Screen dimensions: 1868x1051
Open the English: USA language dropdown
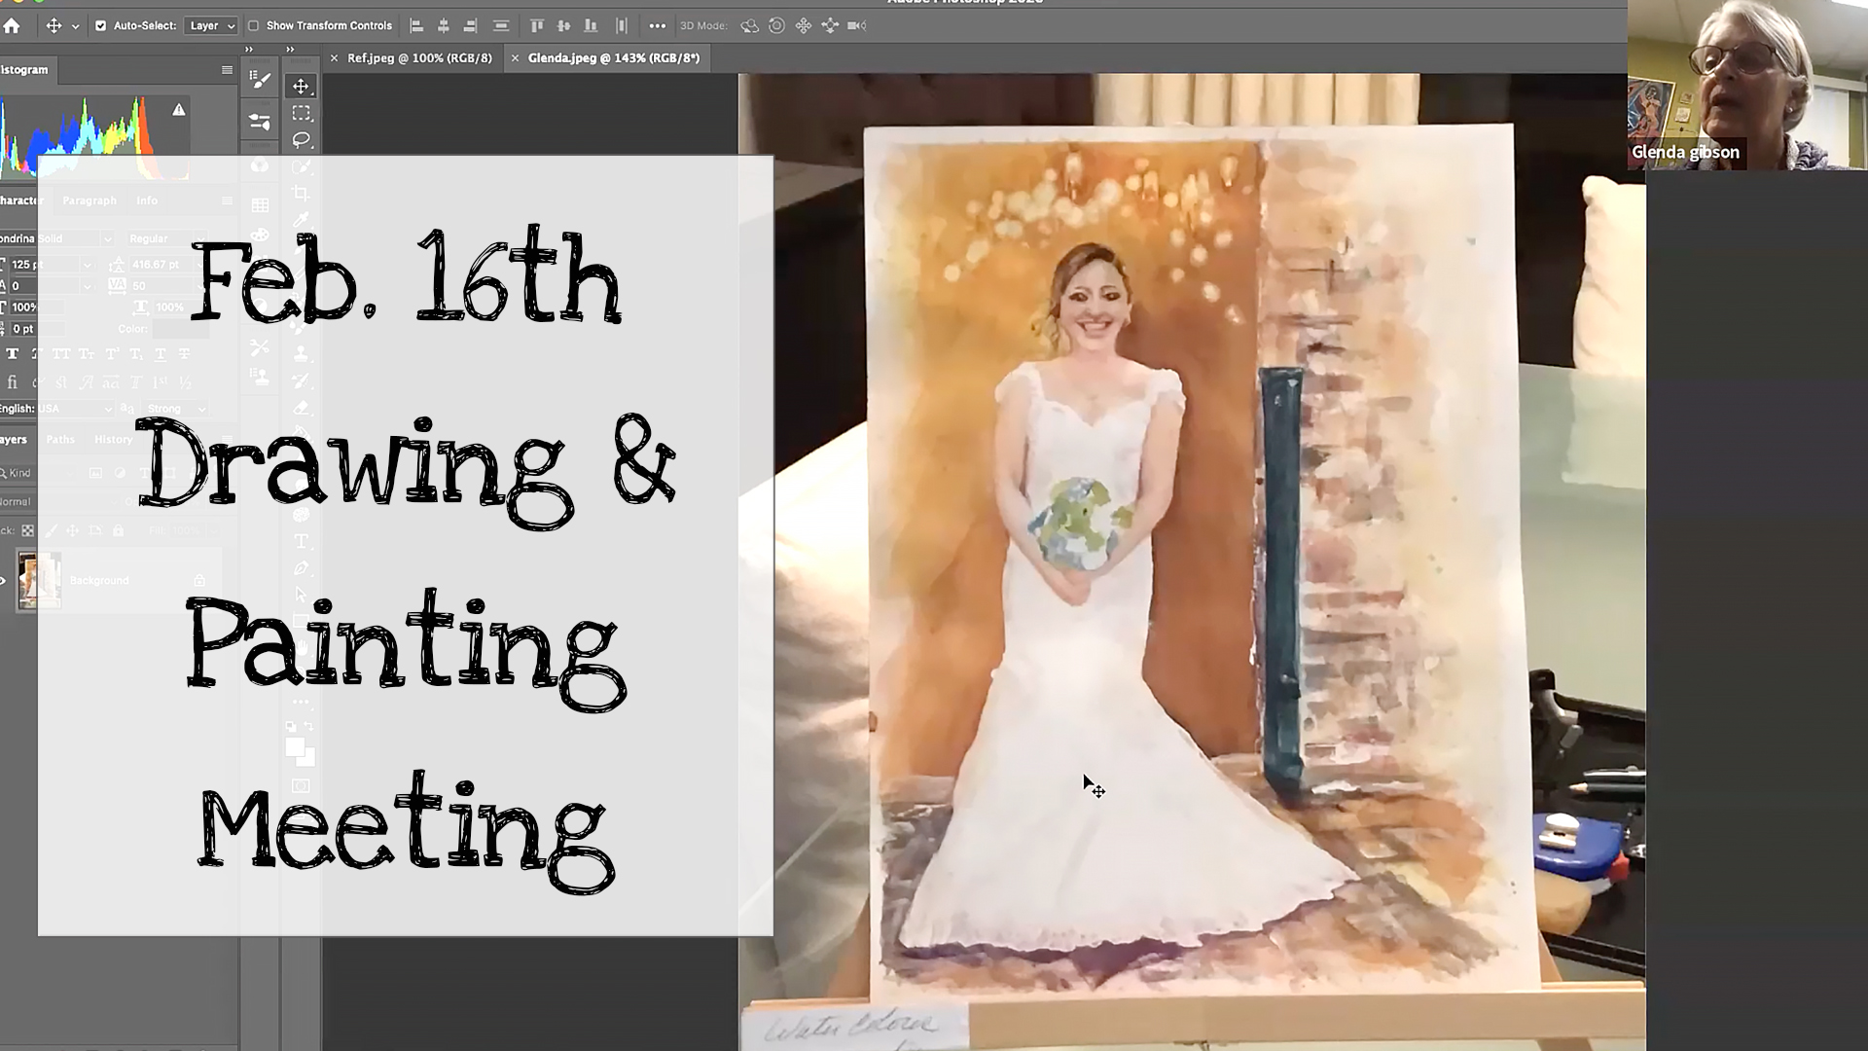click(56, 409)
